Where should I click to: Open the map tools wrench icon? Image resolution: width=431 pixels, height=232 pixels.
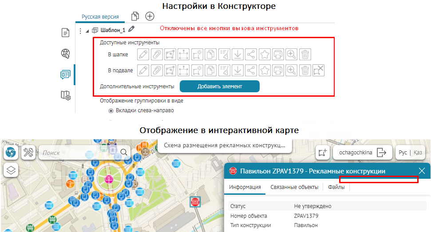tap(28, 152)
